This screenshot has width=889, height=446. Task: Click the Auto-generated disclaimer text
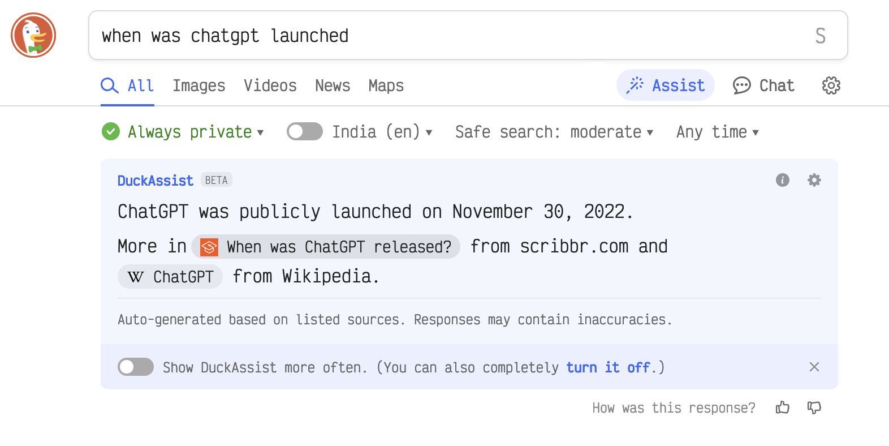(x=395, y=320)
